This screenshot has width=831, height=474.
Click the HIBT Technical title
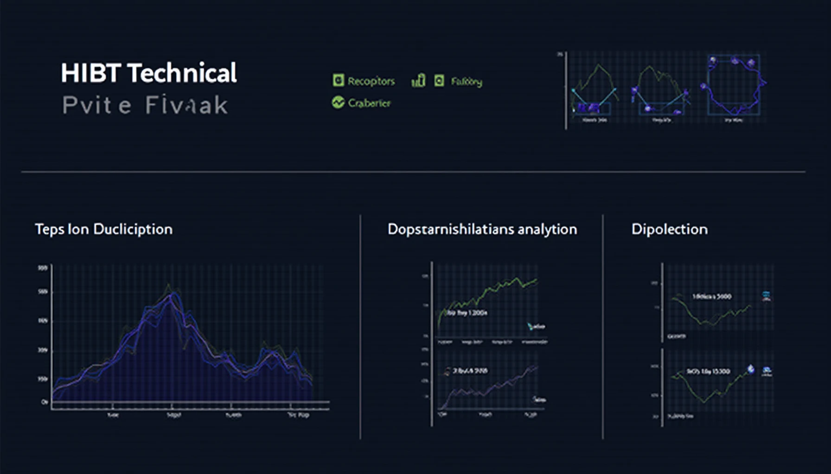[x=149, y=73]
